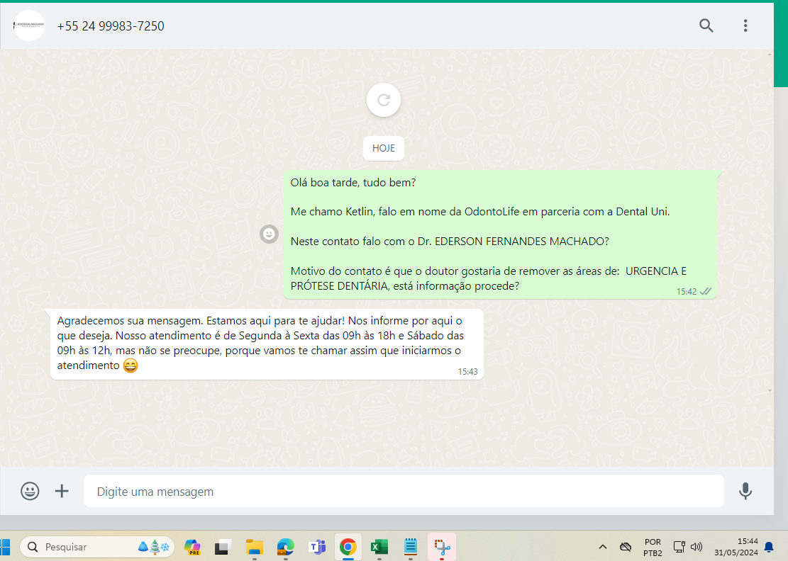This screenshot has width=788, height=561.
Task: Click the circular reload older messages button
Action: [384, 100]
